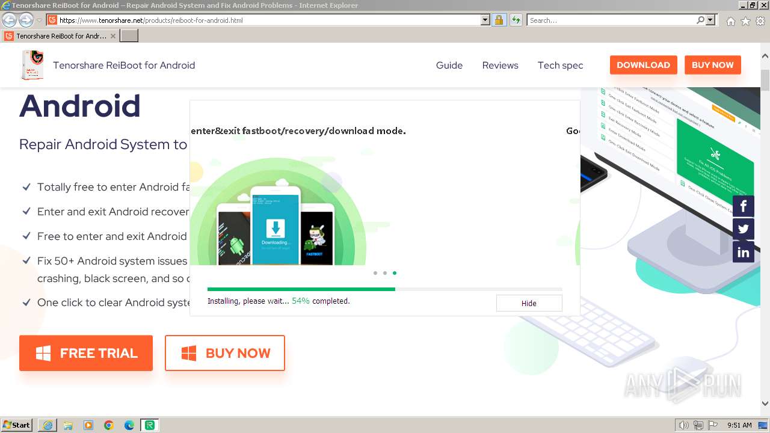
Task: Expand the address bar autocomplete dropdown
Action: pyautogui.click(x=485, y=20)
